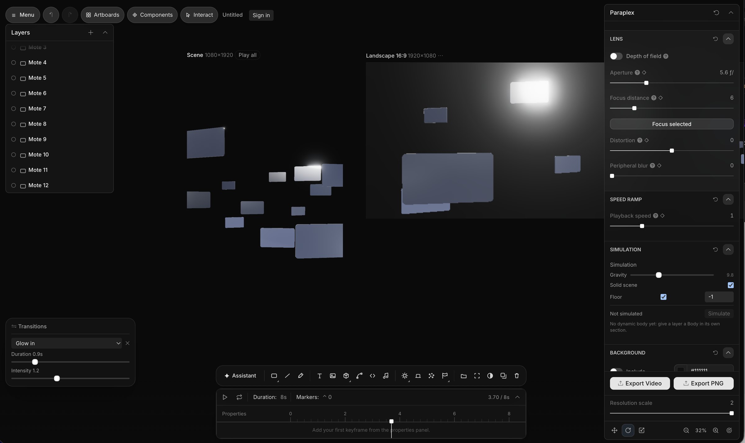Select the Line tool

pyautogui.click(x=287, y=376)
